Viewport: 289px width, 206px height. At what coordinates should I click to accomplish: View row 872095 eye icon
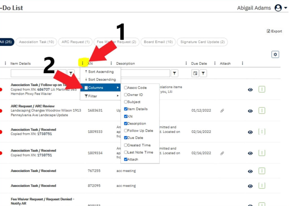pos(250,186)
